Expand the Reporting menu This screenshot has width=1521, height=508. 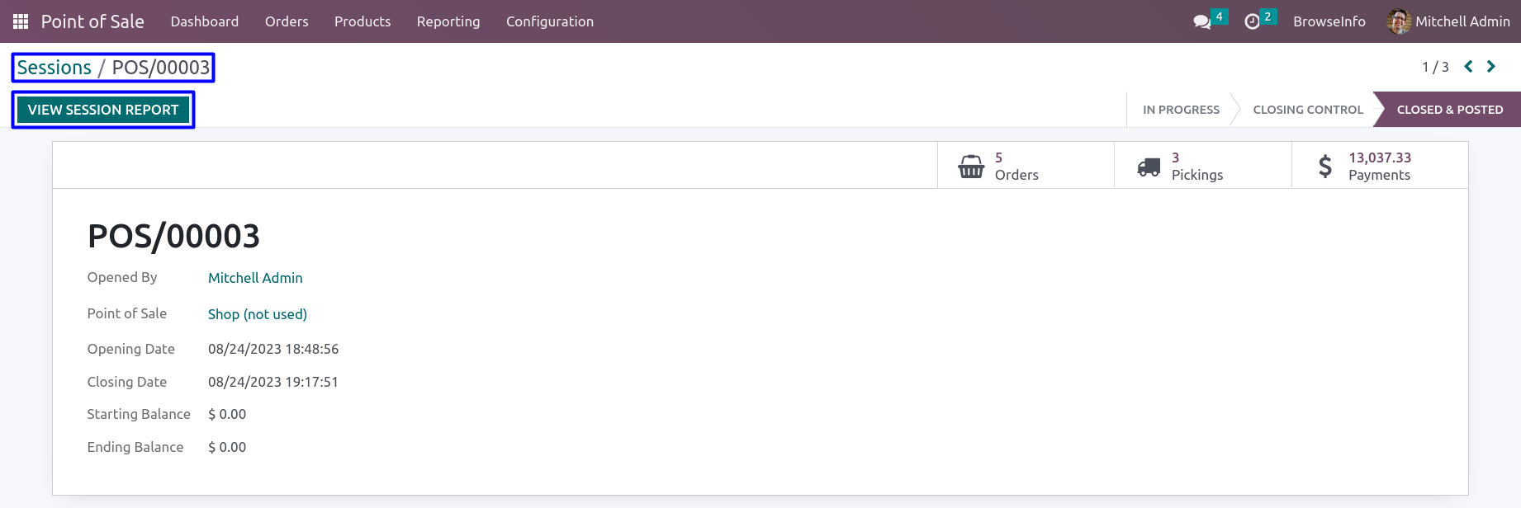(x=448, y=21)
